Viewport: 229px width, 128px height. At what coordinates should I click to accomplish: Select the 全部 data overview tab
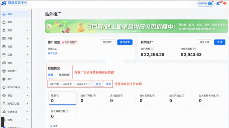click(50, 75)
